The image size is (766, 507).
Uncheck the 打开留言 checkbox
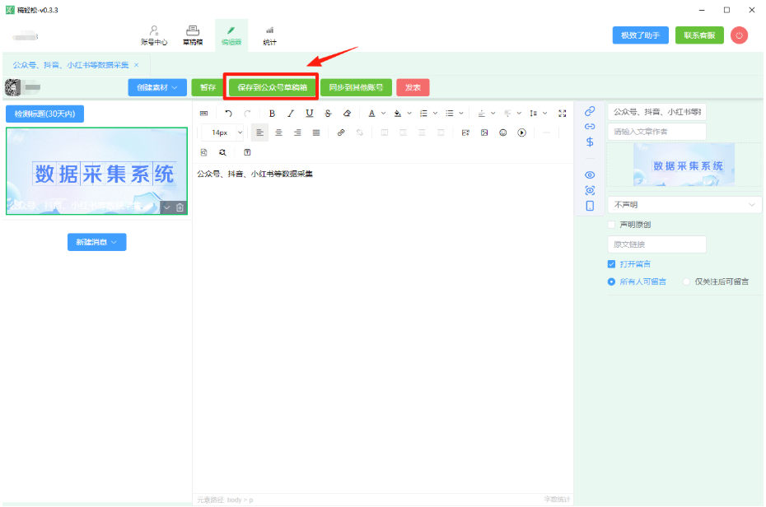click(611, 264)
